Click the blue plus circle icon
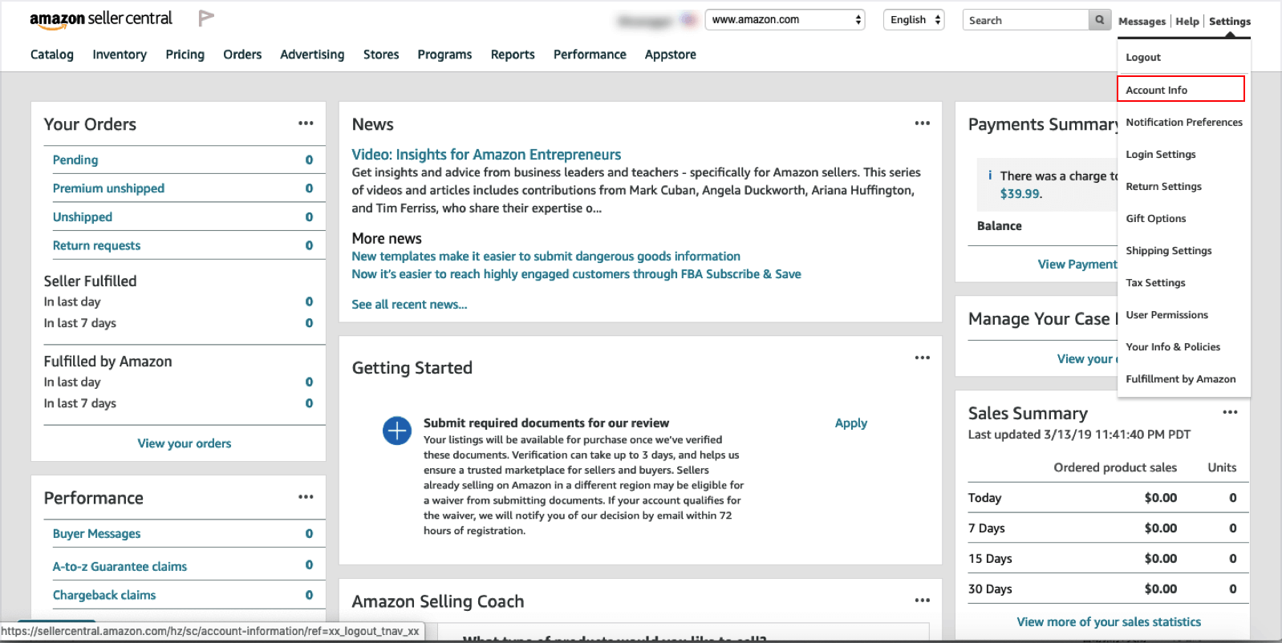 [x=397, y=431]
